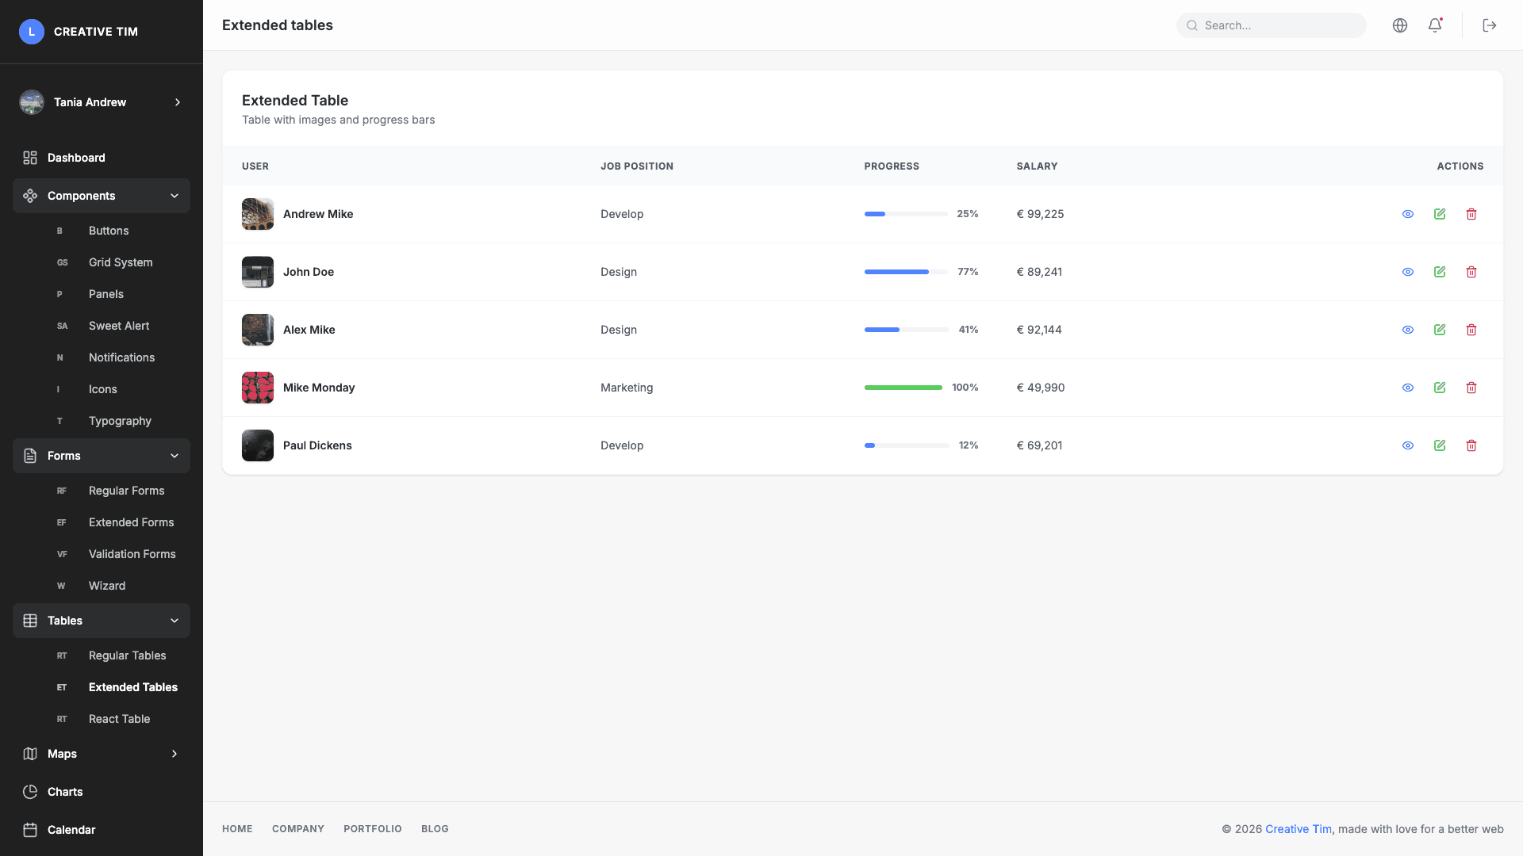This screenshot has height=856, width=1523.
Task: Click the notifications bell icon
Action: tap(1434, 25)
